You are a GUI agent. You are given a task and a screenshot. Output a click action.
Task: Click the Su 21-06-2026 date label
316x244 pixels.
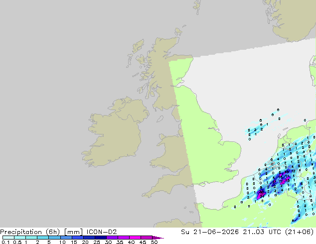210,232
